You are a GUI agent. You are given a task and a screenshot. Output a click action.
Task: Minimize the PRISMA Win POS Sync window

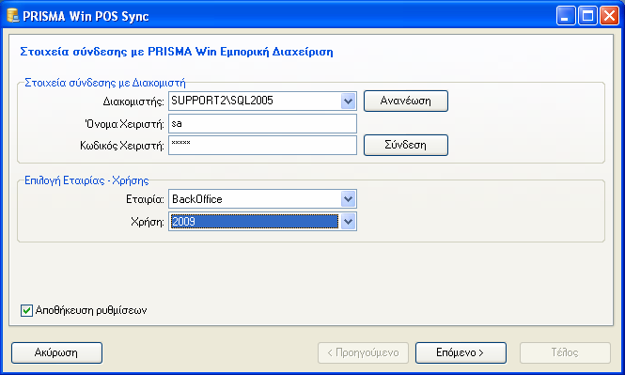click(x=566, y=16)
